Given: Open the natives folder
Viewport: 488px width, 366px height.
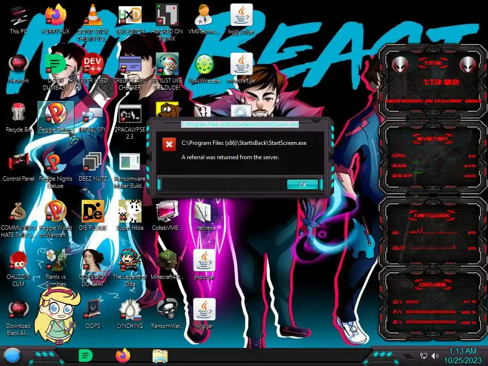Looking at the screenshot, I should 204,216.
